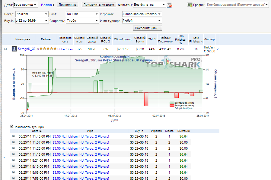Collapse the SeregaK player row
This screenshot has height=180, width=271.
coord(5,49)
